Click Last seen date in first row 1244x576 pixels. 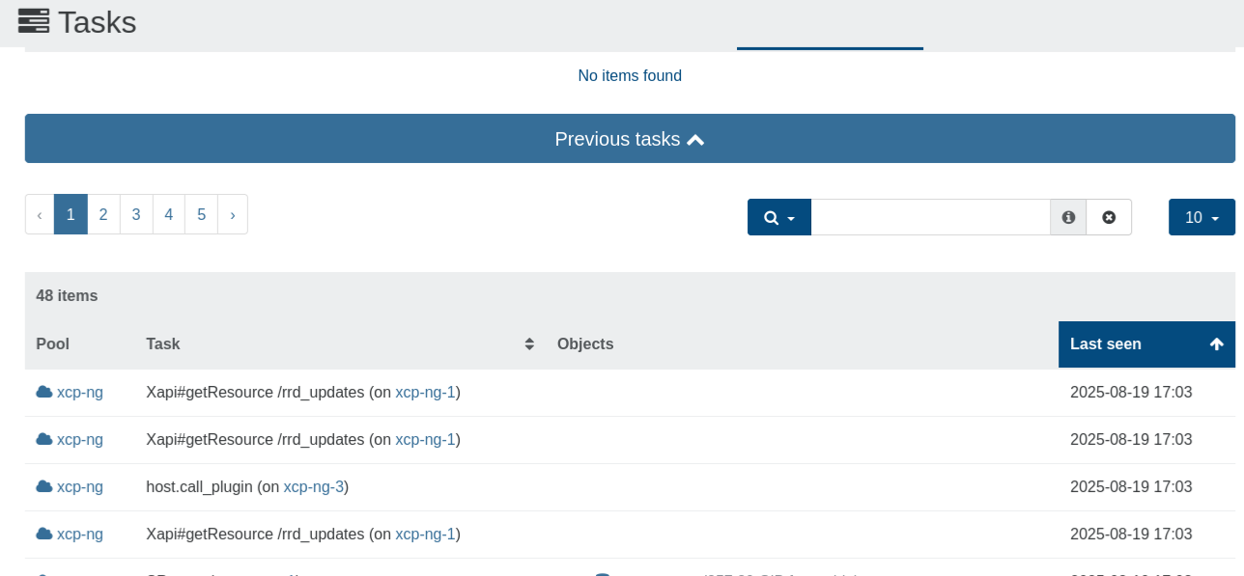(1131, 393)
